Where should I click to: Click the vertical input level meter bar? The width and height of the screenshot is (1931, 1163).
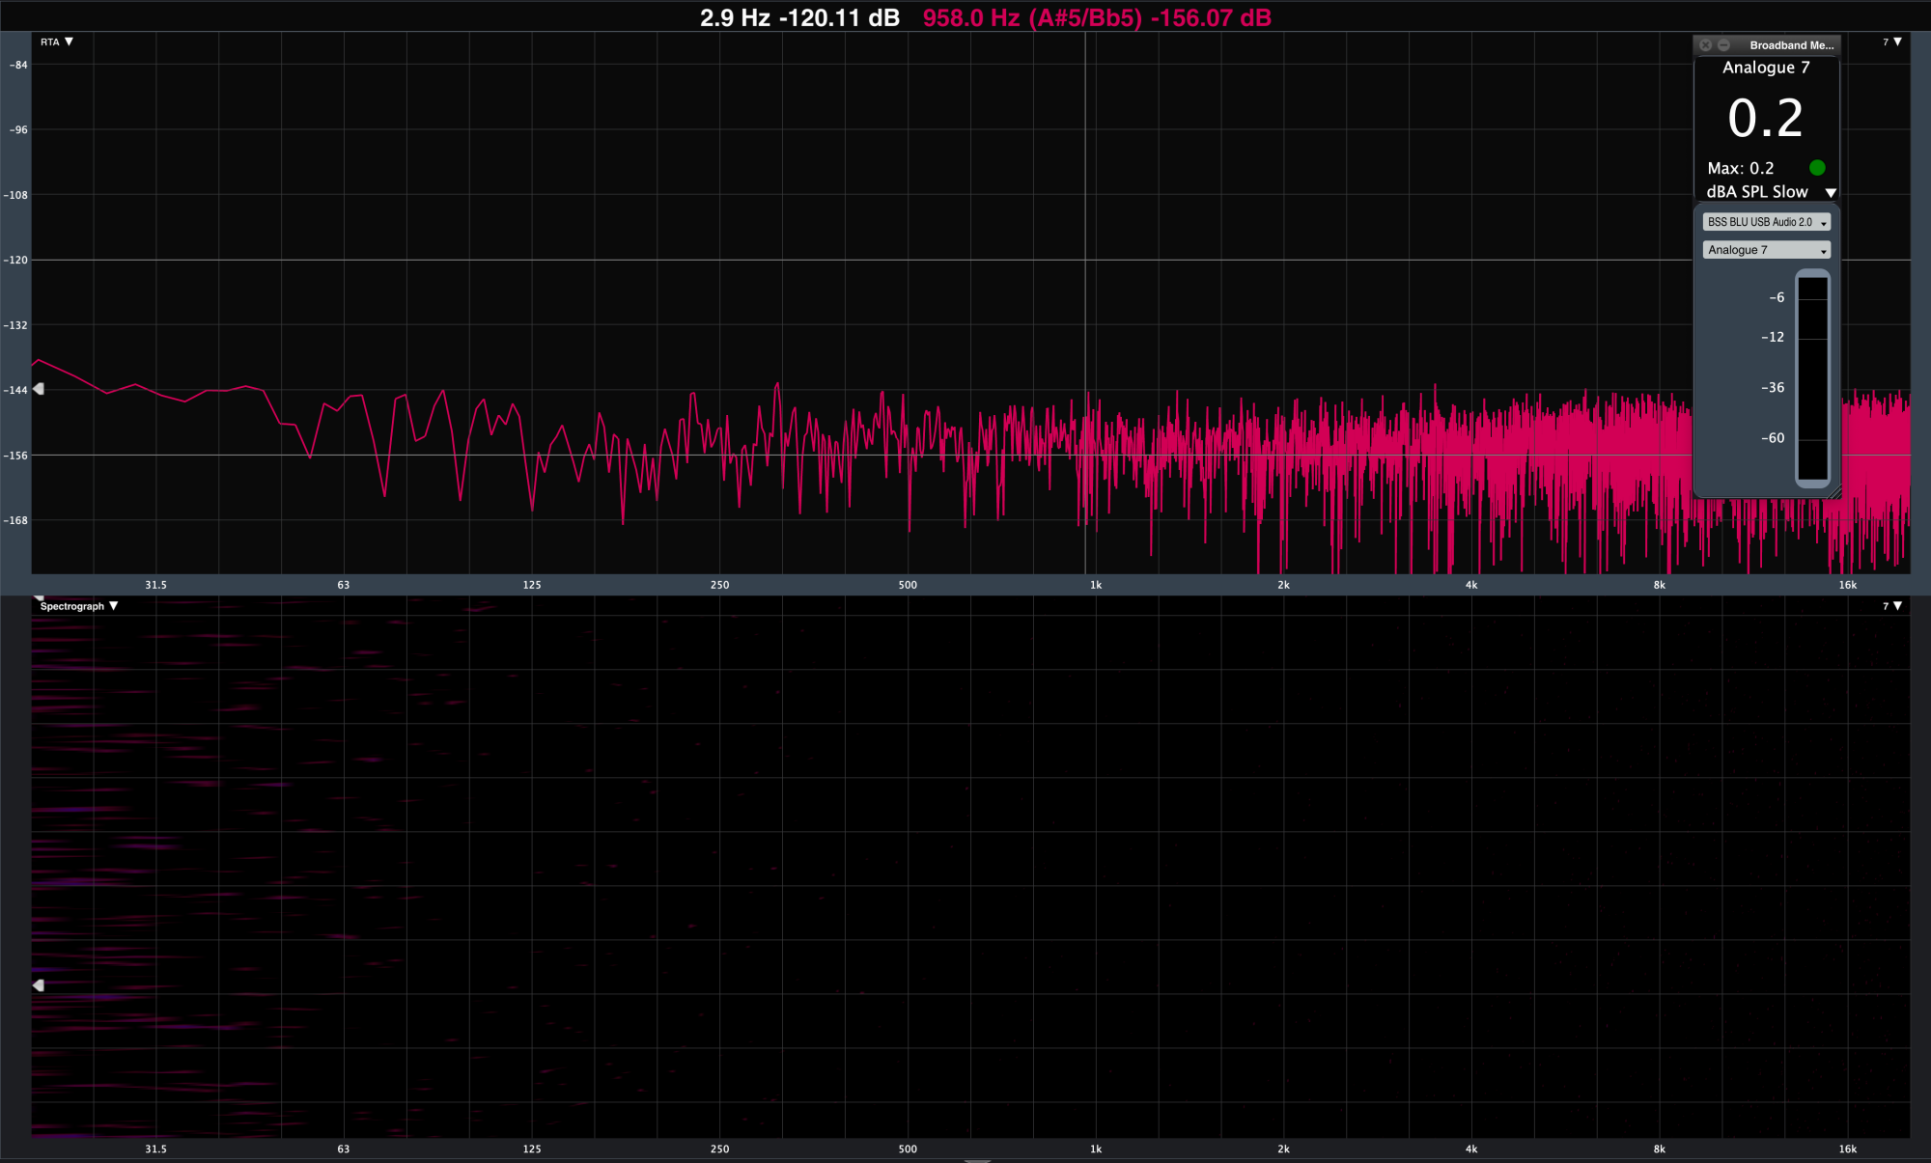(1812, 378)
